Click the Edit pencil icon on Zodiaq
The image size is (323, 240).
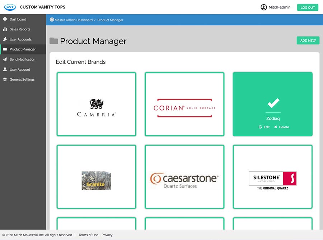click(x=261, y=127)
